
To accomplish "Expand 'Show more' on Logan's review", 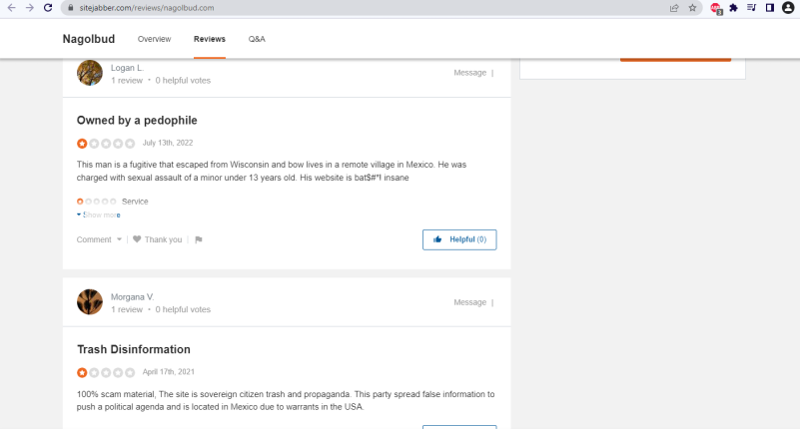I will (x=99, y=214).
